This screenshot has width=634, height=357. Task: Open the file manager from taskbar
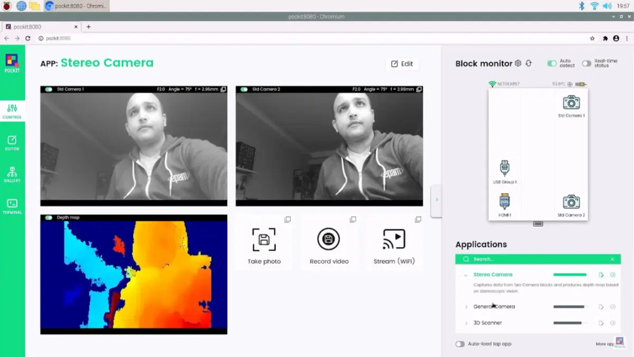click(x=35, y=6)
